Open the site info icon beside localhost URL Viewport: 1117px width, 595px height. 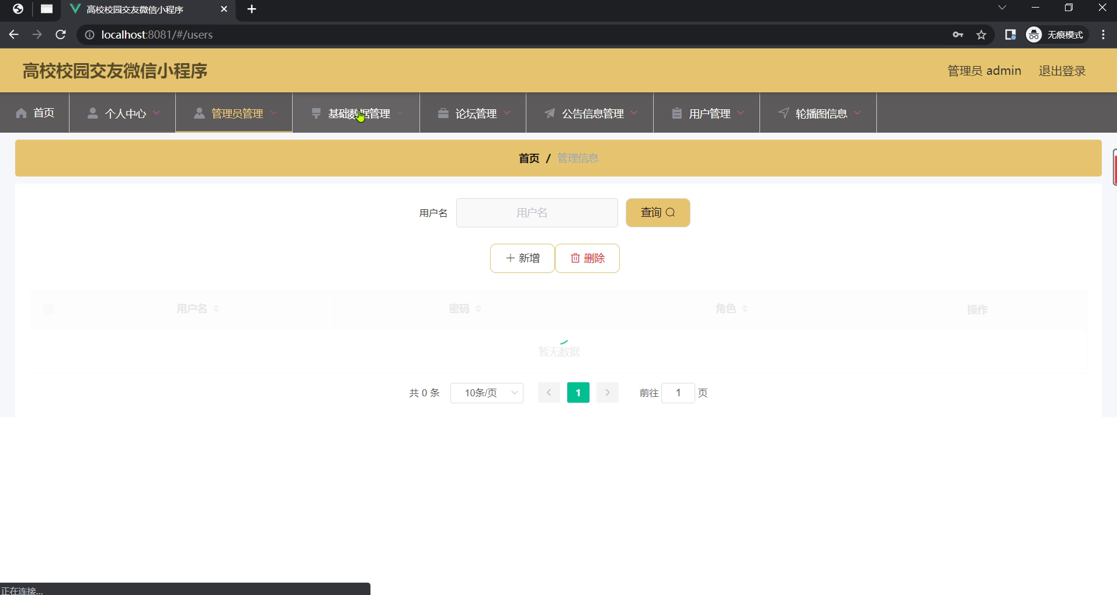click(x=89, y=34)
